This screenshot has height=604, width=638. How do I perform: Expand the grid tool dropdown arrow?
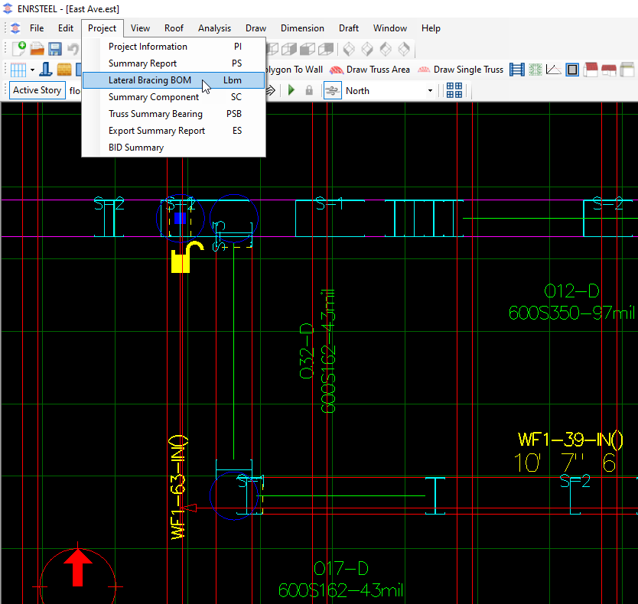pos(32,70)
